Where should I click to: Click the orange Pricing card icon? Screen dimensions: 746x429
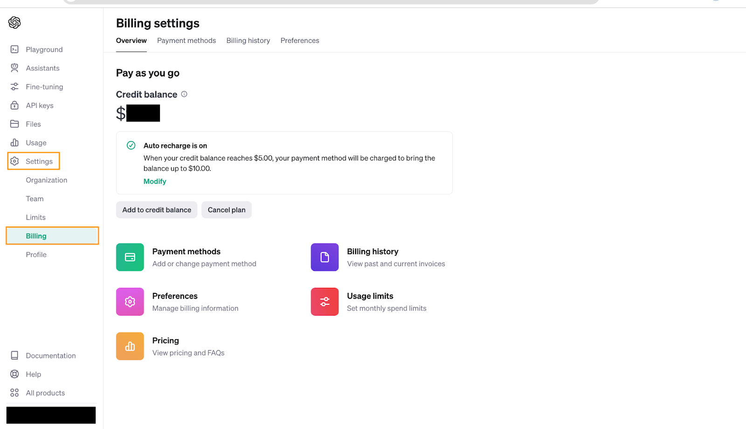[130, 346]
